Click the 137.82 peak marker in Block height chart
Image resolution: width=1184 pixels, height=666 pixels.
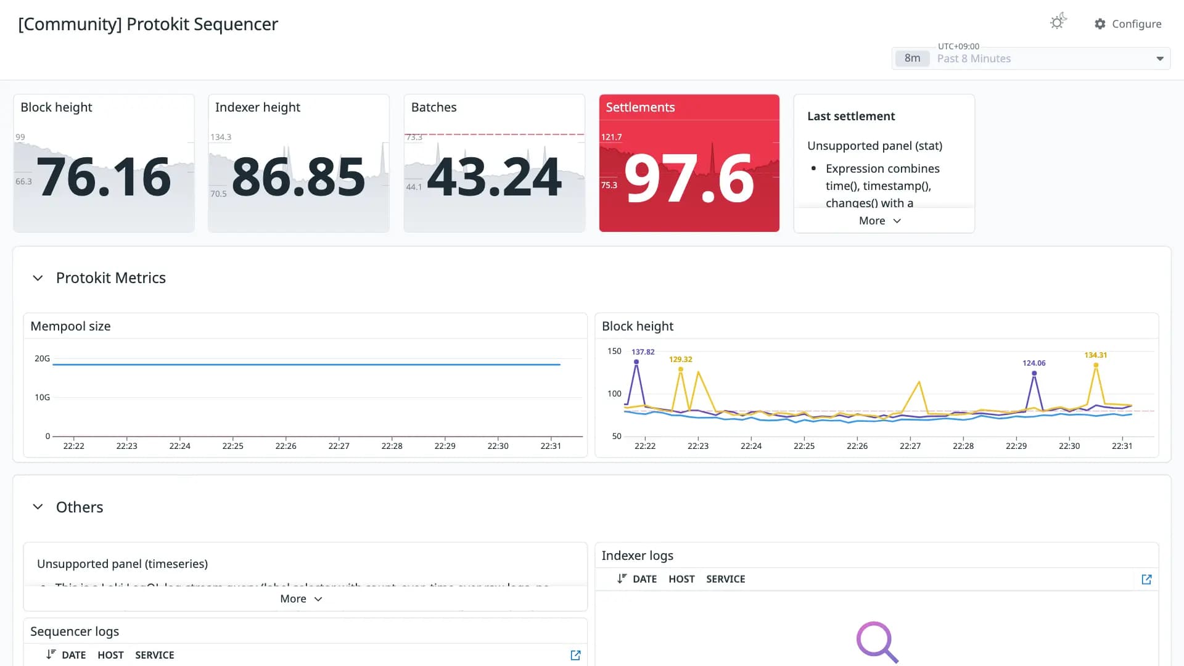(x=636, y=362)
